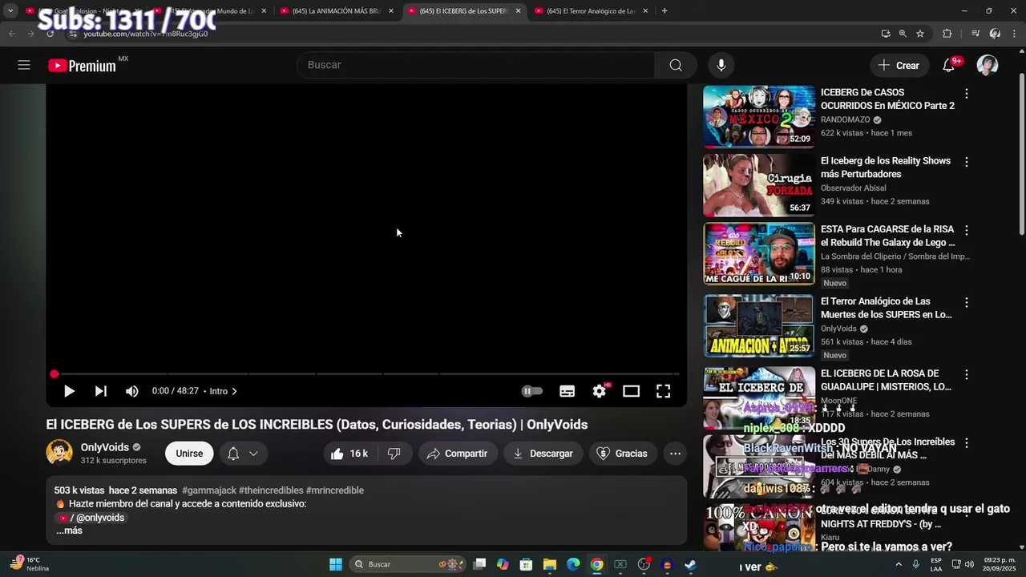Open Microsoft Store from taskbar
1026x577 pixels.
click(526, 564)
